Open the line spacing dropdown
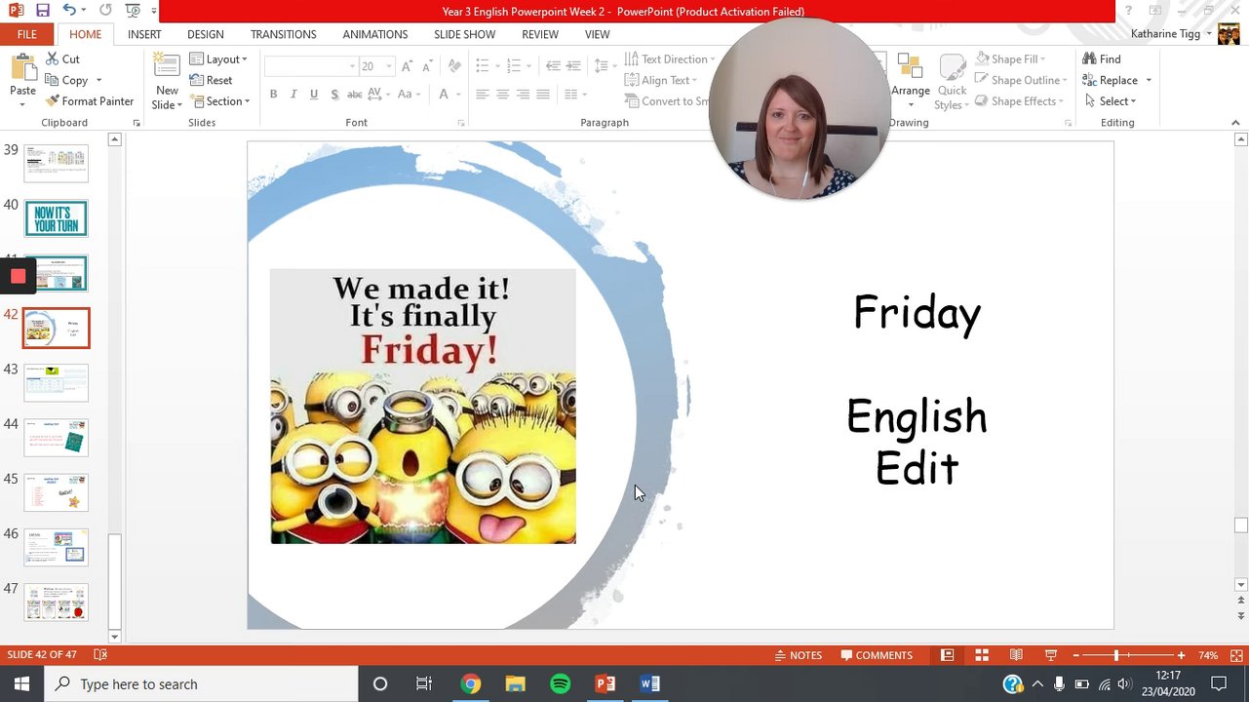1249x702 pixels. click(x=605, y=66)
